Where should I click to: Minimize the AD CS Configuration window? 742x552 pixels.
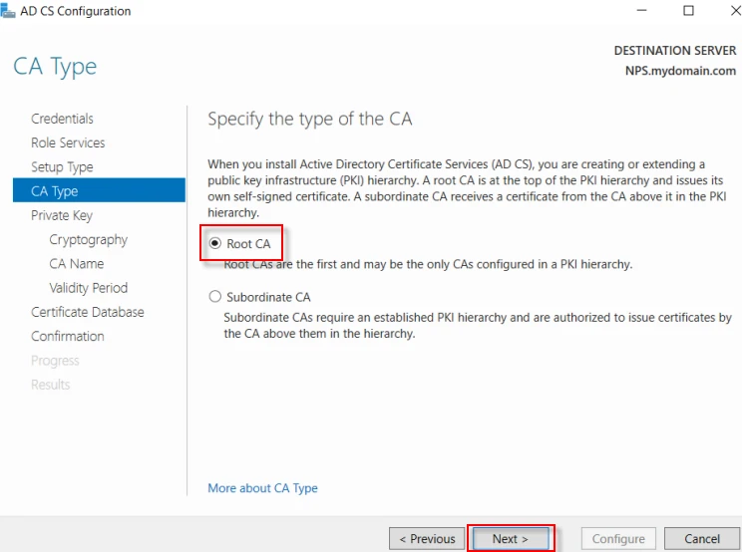coord(637,11)
